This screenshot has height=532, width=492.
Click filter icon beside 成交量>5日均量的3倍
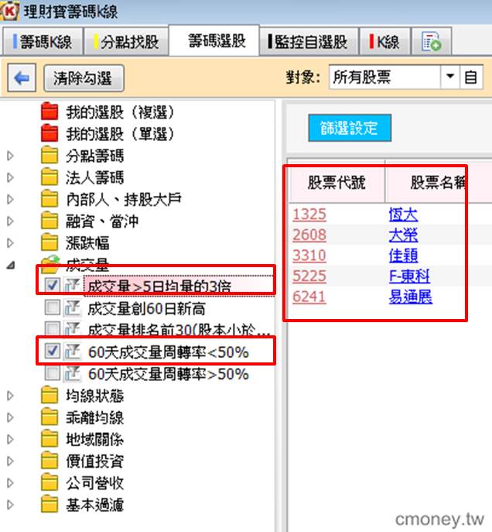73,285
